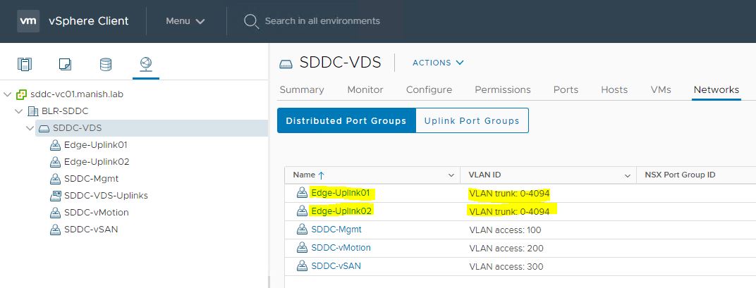Screen dimensions: 756x288
Task: Click the SDDC-VDS switch icon in header
Action: pyautogui.click(x=286, y=63)
